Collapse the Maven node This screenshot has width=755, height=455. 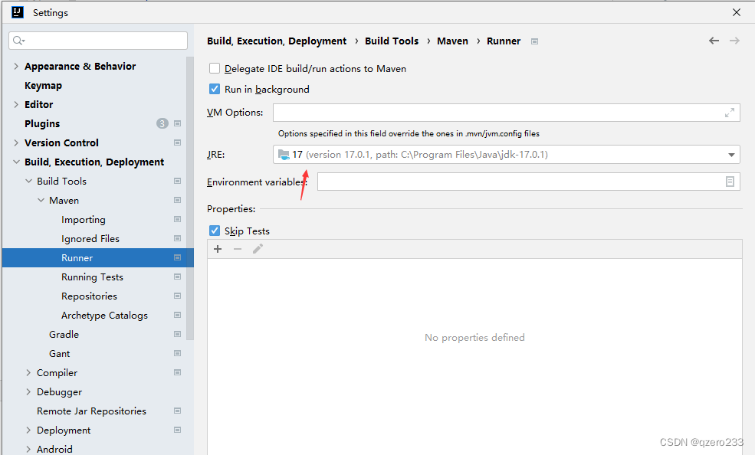[x=41, y=200]
